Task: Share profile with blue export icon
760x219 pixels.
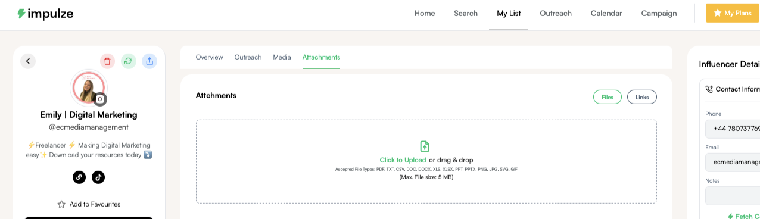Action: click(x=149, y=61)
